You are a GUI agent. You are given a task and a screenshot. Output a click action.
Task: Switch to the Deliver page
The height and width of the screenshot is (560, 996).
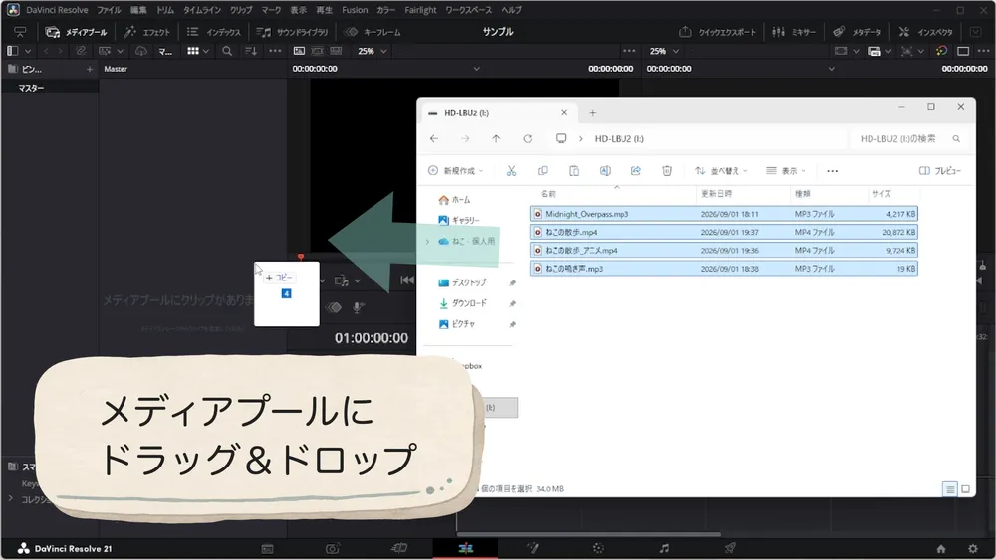pos(730,549)
